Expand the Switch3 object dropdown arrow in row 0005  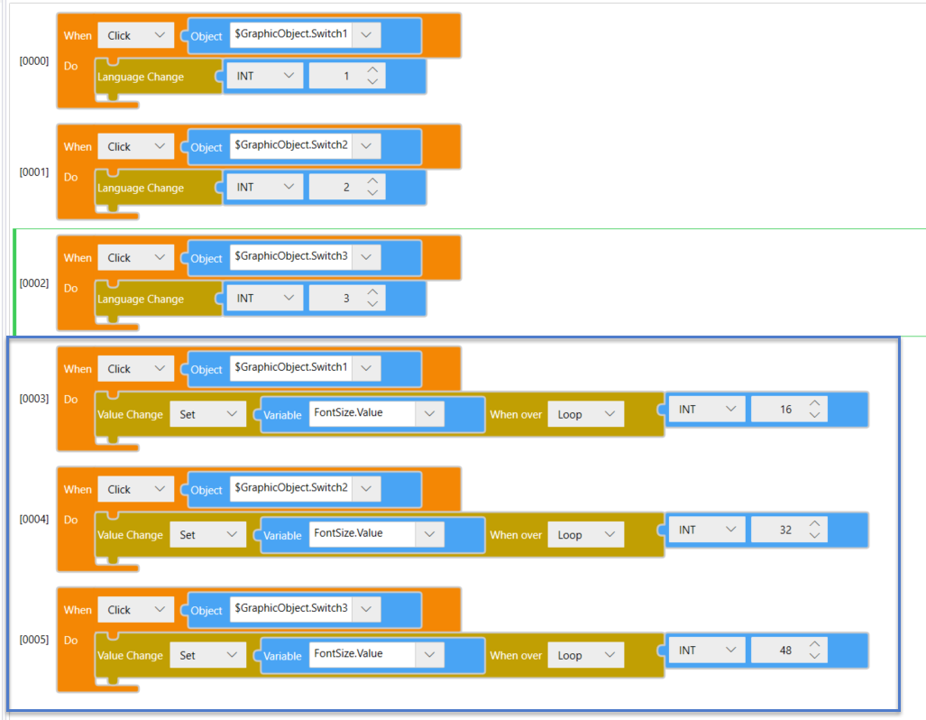click(x=366, y=609)
